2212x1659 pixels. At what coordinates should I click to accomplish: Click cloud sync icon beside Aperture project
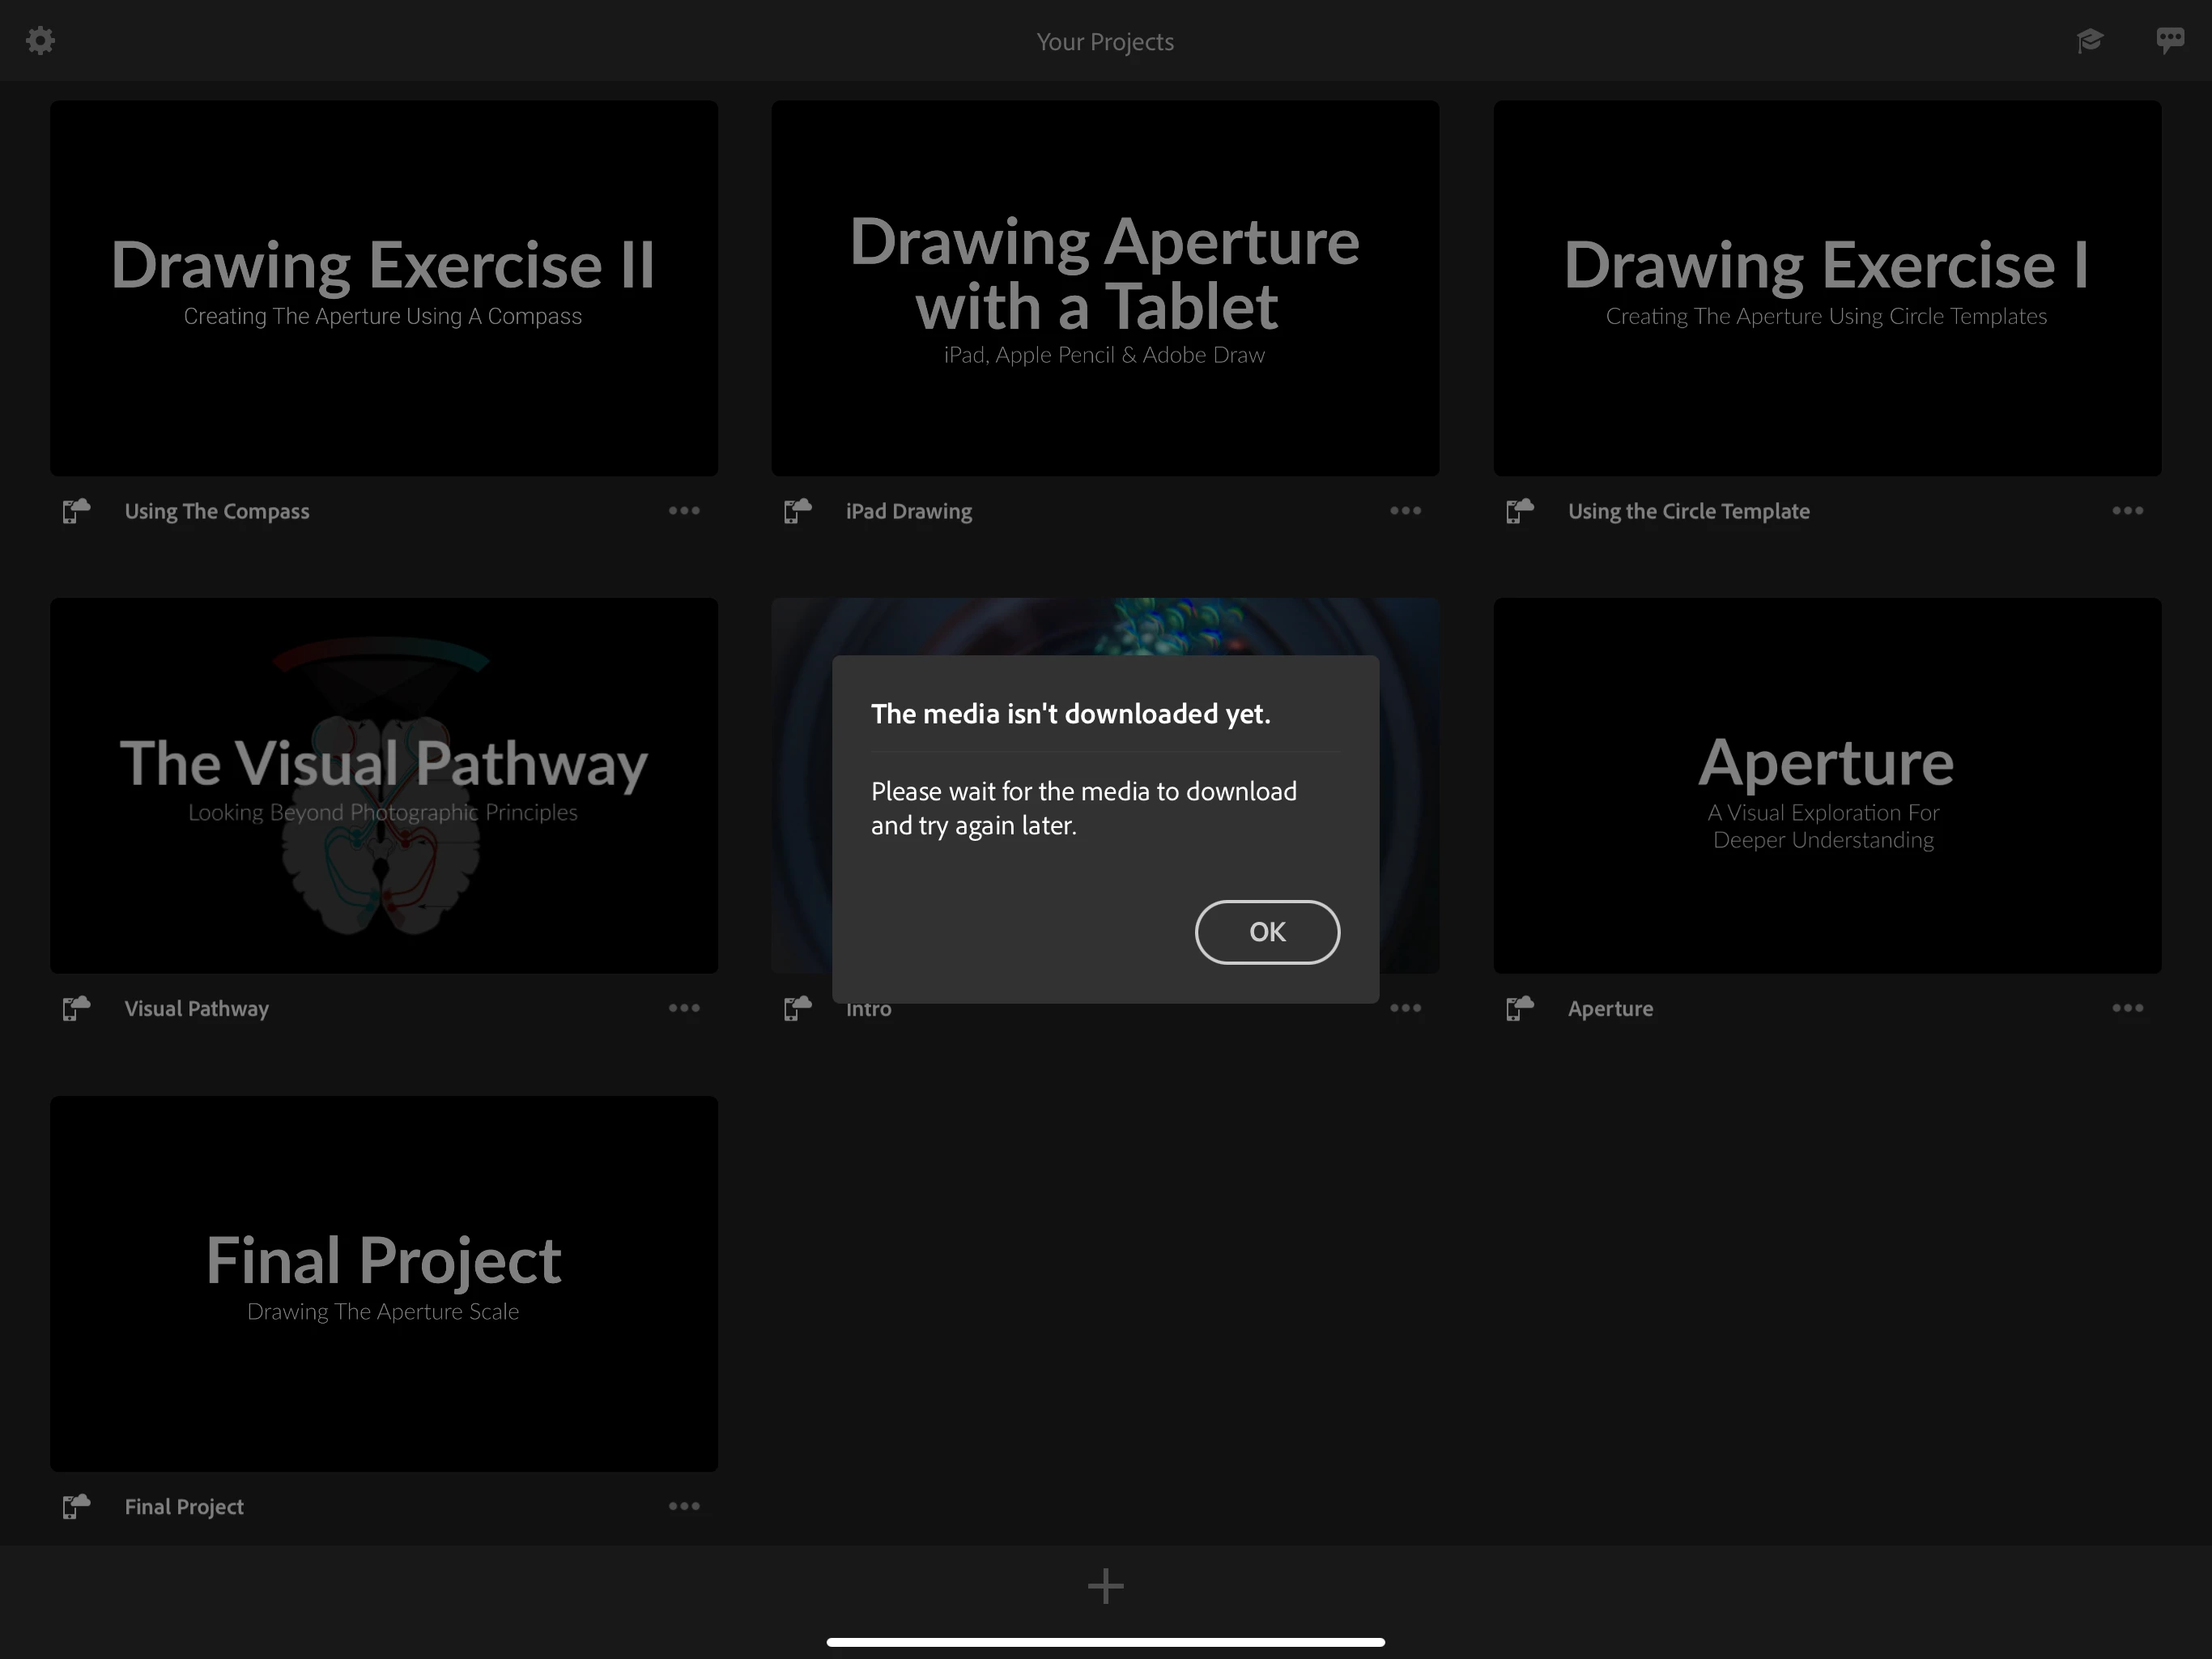point(1519,1009)
